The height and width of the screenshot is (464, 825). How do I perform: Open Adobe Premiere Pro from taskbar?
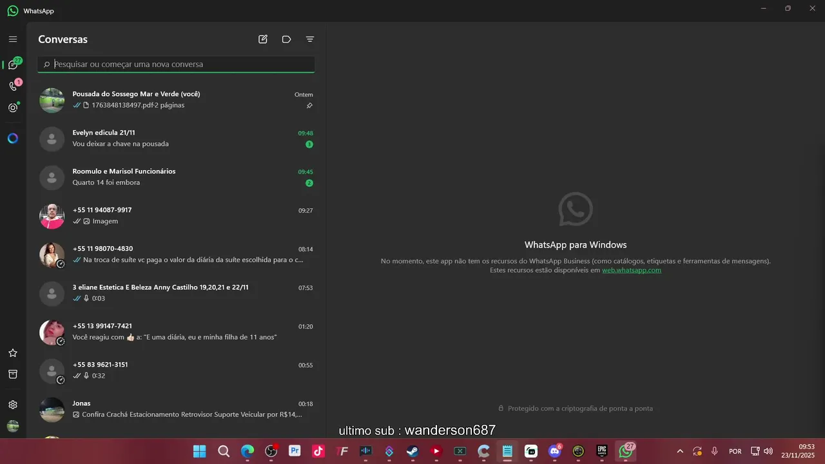(295, 451)
